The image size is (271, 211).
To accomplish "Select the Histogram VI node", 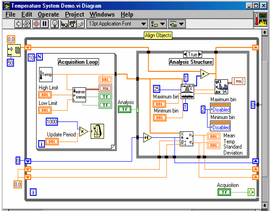I will 187,91.
